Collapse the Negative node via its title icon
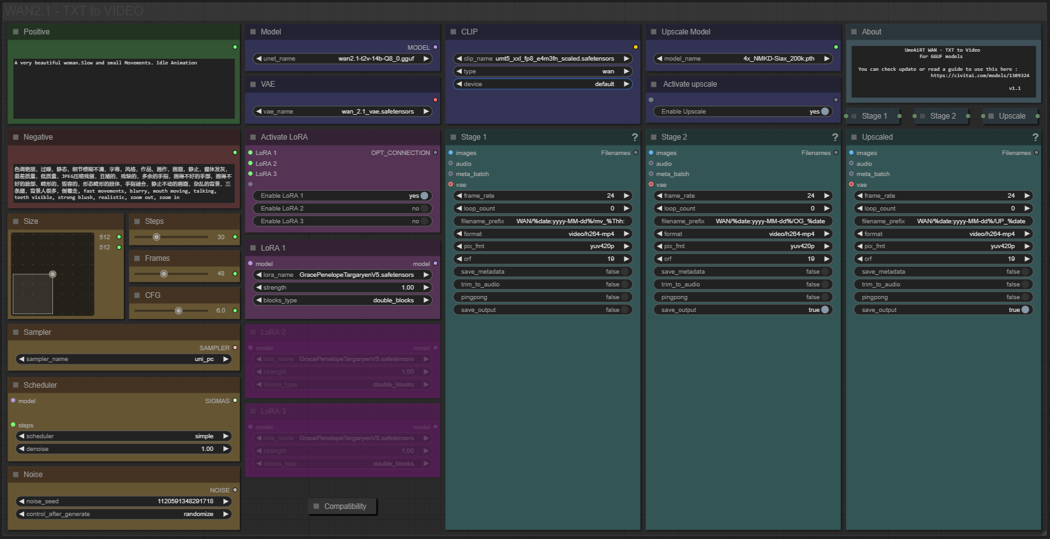 (16, 137)
